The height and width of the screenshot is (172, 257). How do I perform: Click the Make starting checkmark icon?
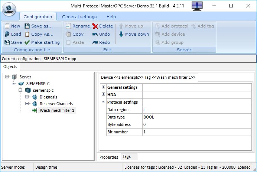pos(27,42)
